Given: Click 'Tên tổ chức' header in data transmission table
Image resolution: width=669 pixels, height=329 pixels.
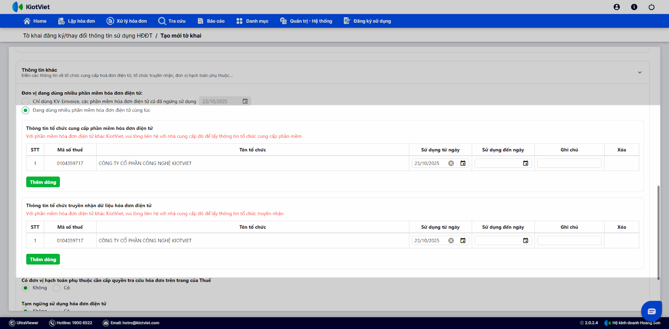Looking at the screenshot, I should click(253, 227).
